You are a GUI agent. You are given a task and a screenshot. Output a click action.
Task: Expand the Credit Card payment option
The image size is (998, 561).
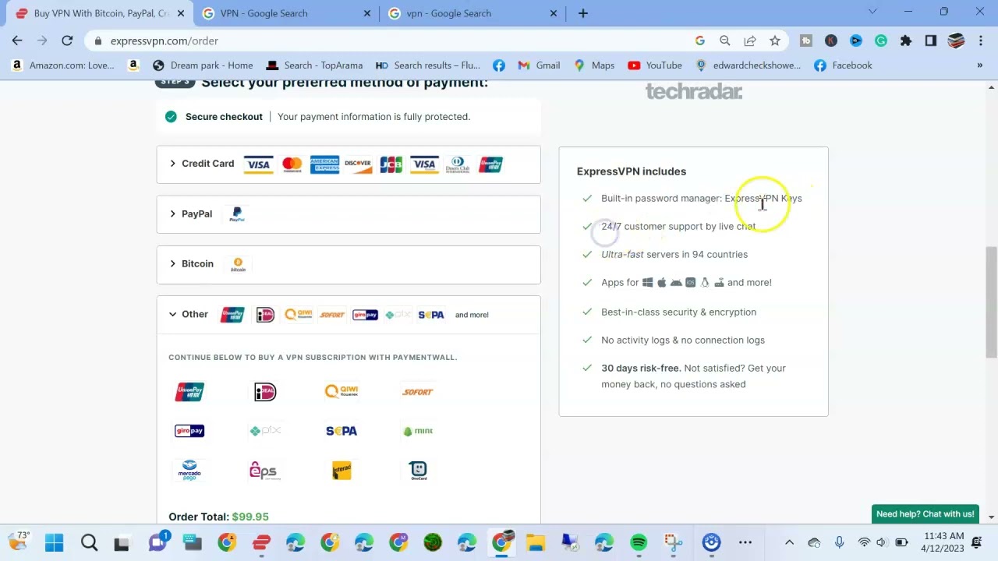pyautogui.click(x=349, y=164)
